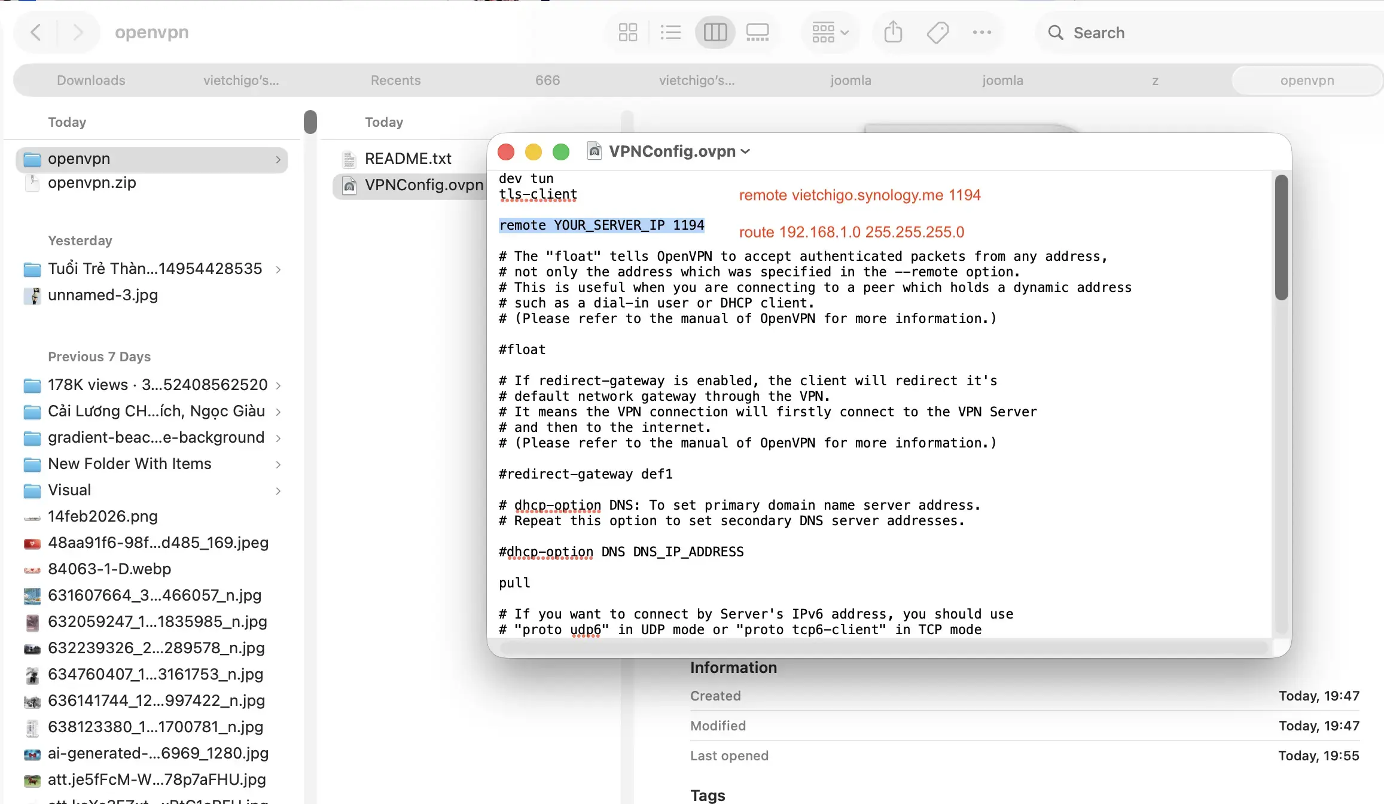The width and height of the screenshot is (1384, 804).
Task: Expand the gradient-beac...e-background folder chevron
Action: coord(278,438)
